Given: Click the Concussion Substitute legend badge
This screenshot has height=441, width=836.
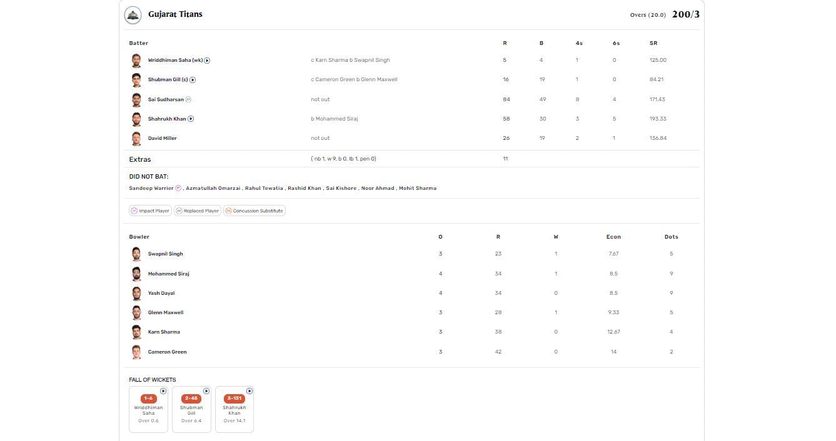Looking at the screenshot, I should (254, 211).
